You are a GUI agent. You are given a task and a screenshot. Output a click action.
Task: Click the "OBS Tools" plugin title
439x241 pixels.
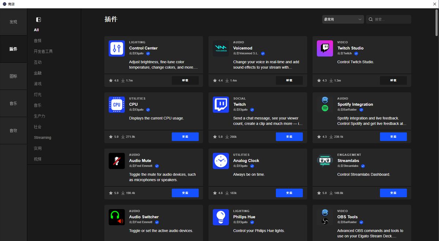click(x=348, y=217)
